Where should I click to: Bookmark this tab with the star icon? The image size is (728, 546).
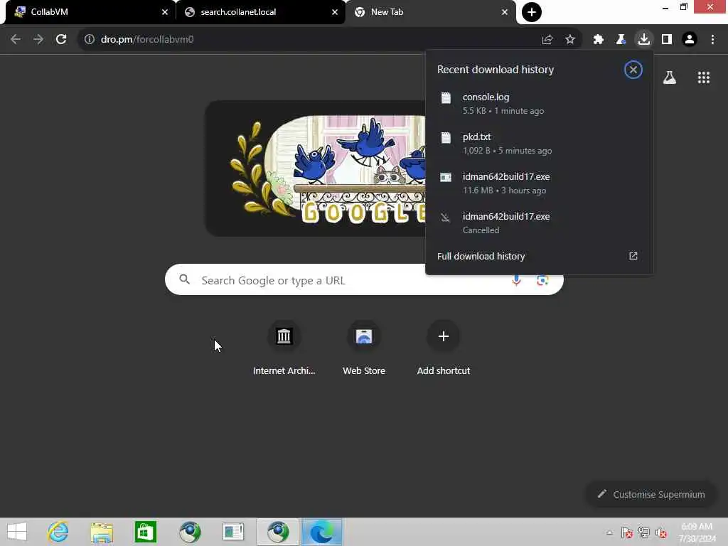(570, 40)
